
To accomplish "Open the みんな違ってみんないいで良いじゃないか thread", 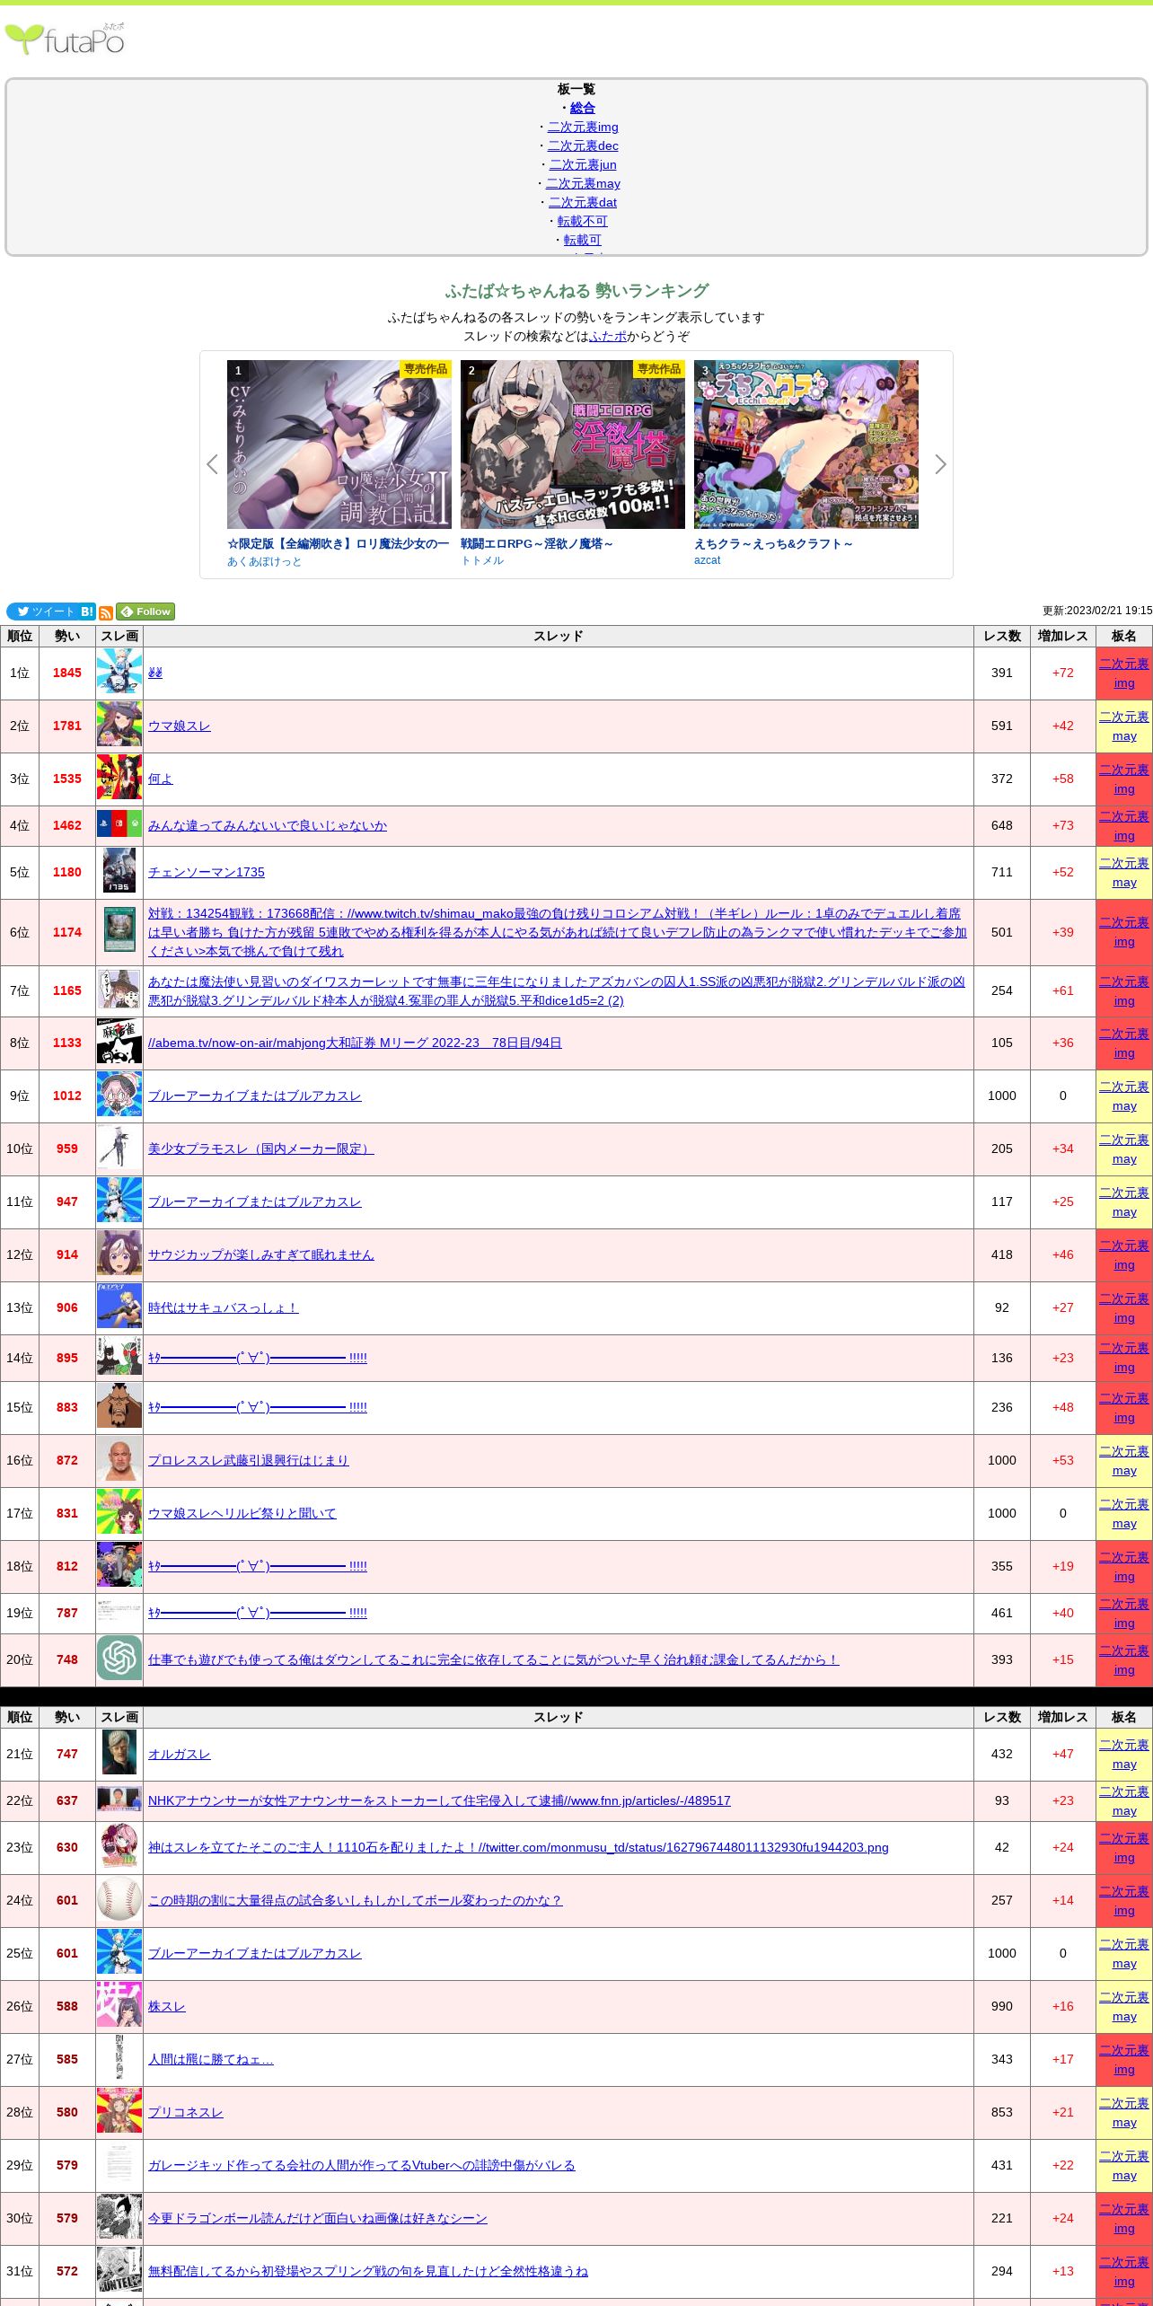I will [268, 825].
